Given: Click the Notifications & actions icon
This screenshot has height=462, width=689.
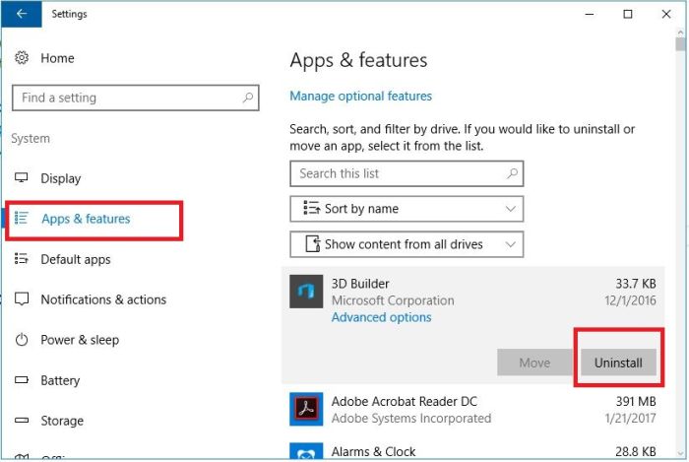Looking at the screenshot, I should (x=22, y=299).
